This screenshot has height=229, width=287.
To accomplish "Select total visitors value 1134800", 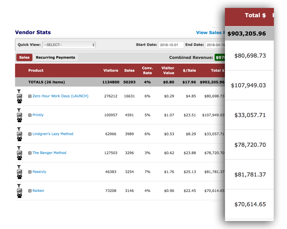I will [x=111, y=82].
